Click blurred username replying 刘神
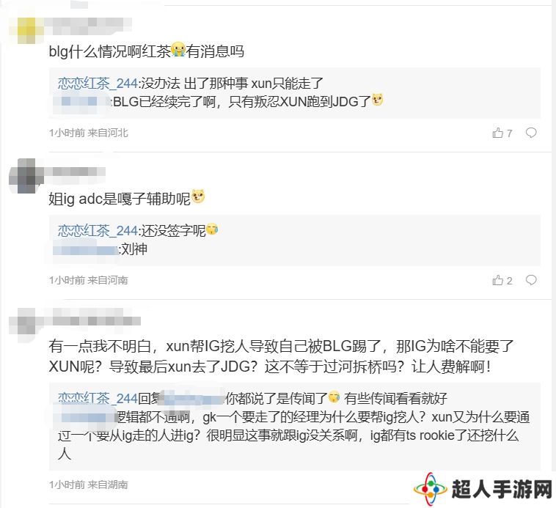The width and height of the screenshot is (556, 508). [85, 250]
